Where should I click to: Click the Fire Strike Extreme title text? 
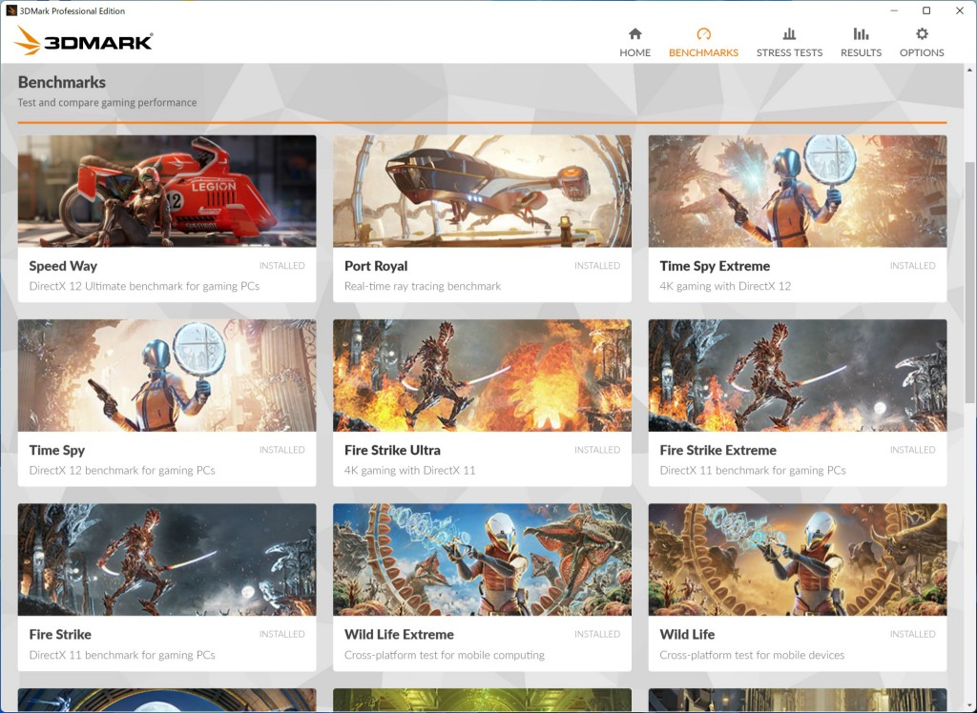pos(717,450)
